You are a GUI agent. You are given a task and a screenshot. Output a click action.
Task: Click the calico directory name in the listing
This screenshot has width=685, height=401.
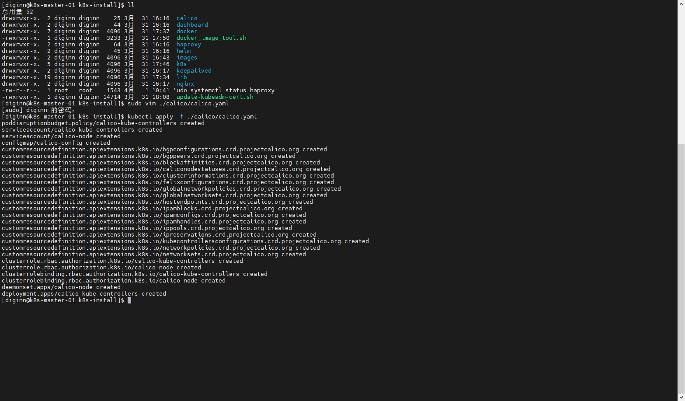187,18
